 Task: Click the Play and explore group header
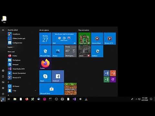(84, 30)
